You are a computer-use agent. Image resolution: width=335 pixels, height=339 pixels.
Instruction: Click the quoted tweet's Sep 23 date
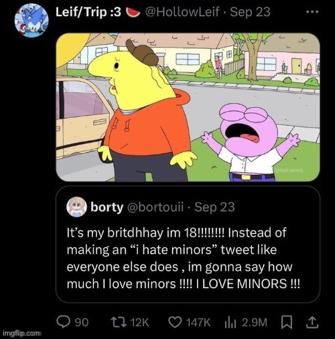[x=214, y=207]
